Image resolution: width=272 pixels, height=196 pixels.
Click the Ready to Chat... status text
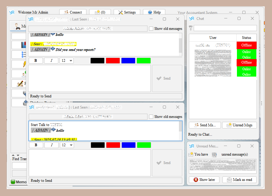200,134
